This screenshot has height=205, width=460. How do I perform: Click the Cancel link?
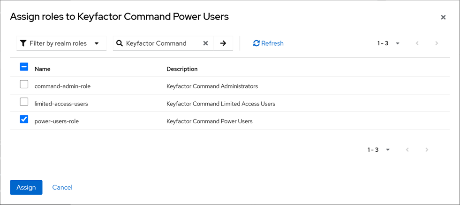pyautogui.click(x=62, y=187)
